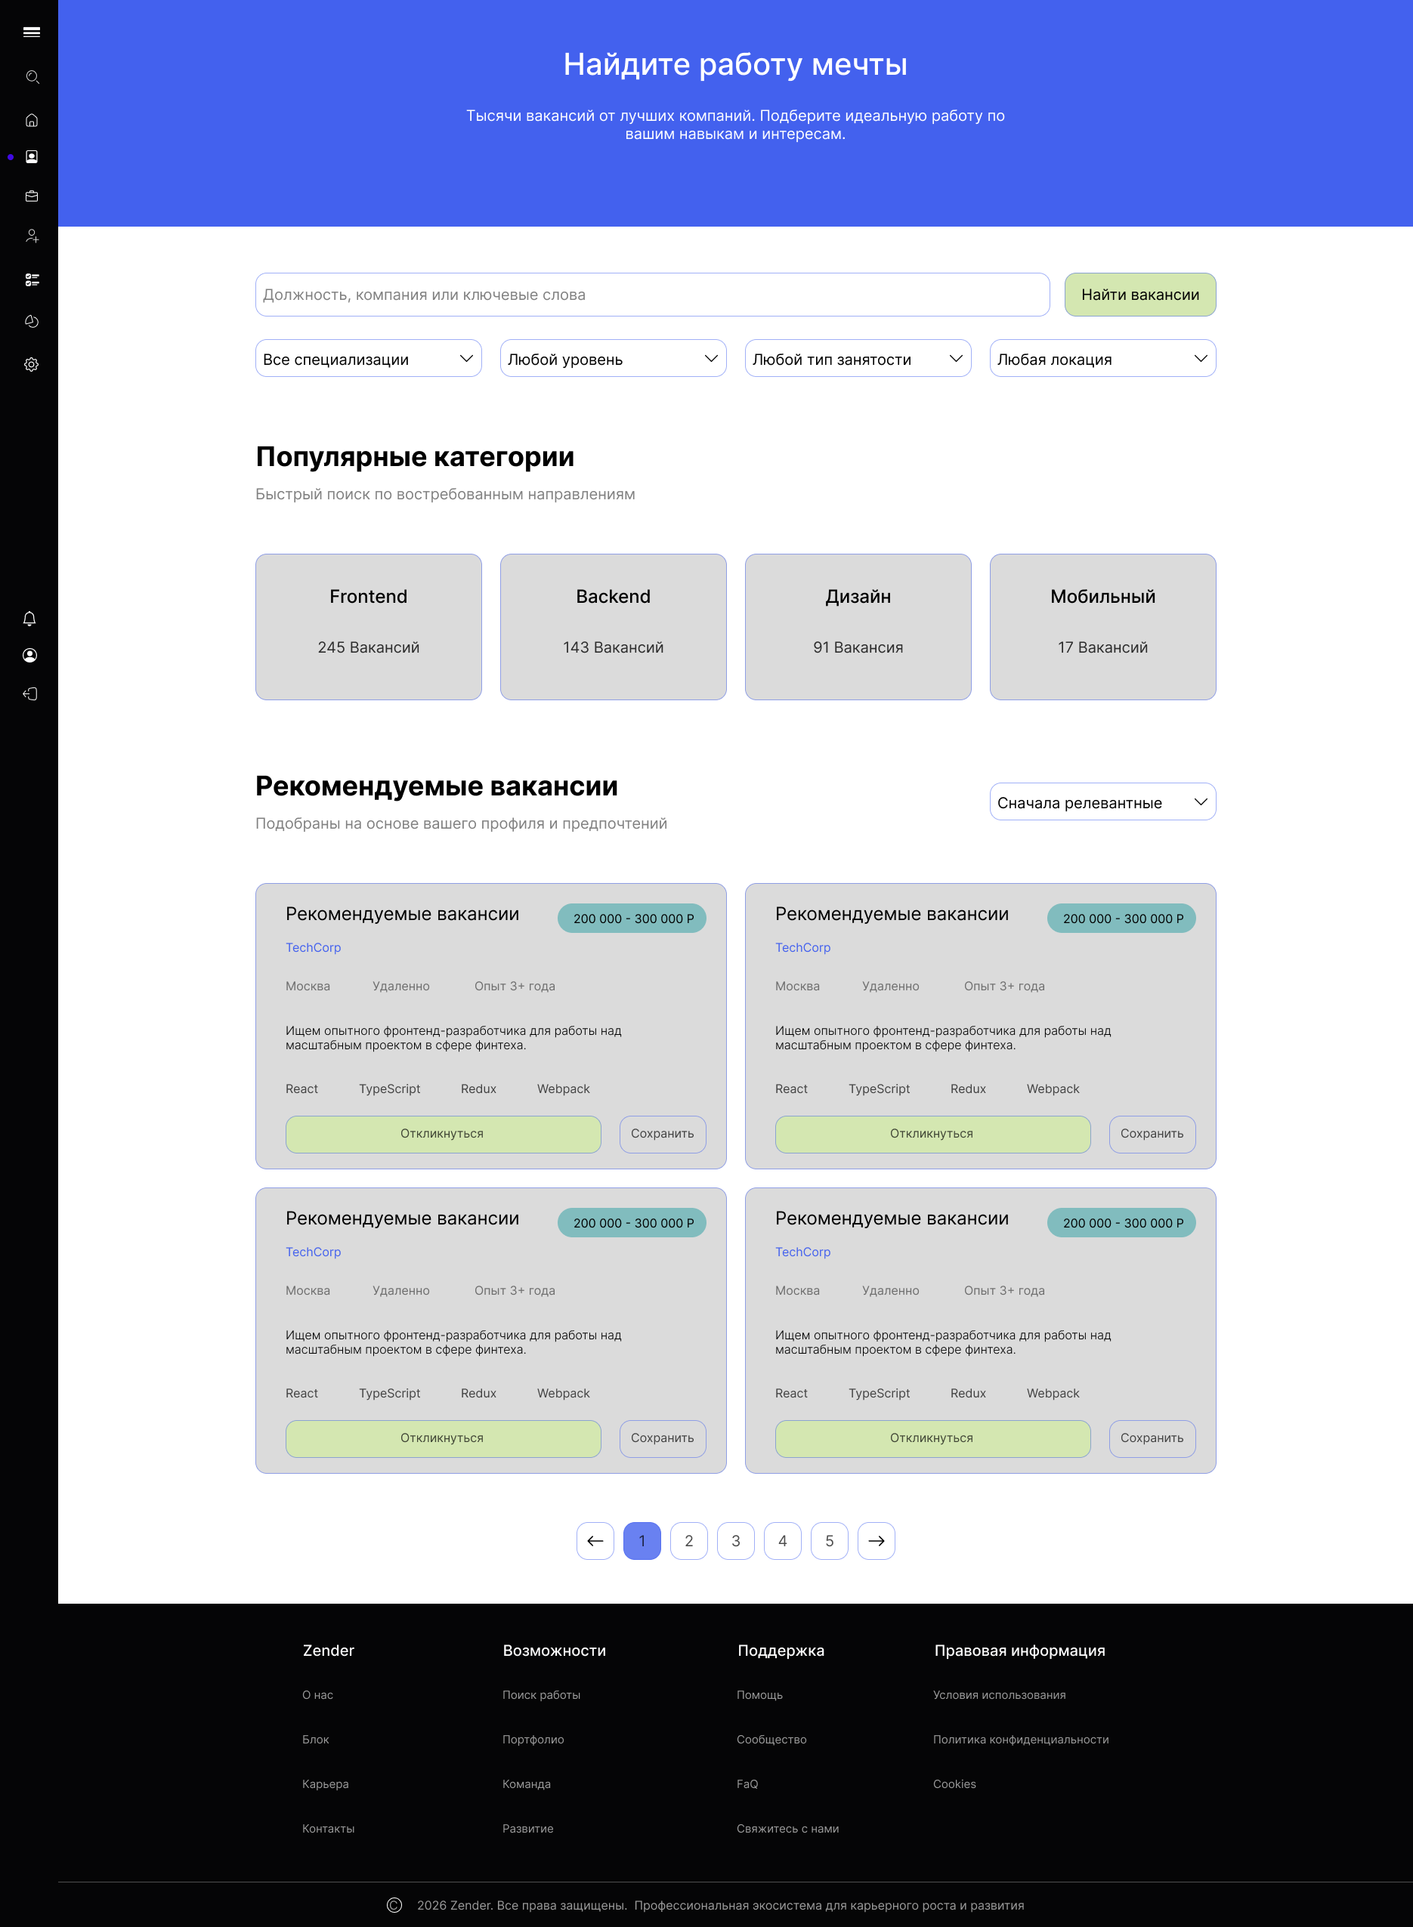Select the Backend category card

[612, 627]
